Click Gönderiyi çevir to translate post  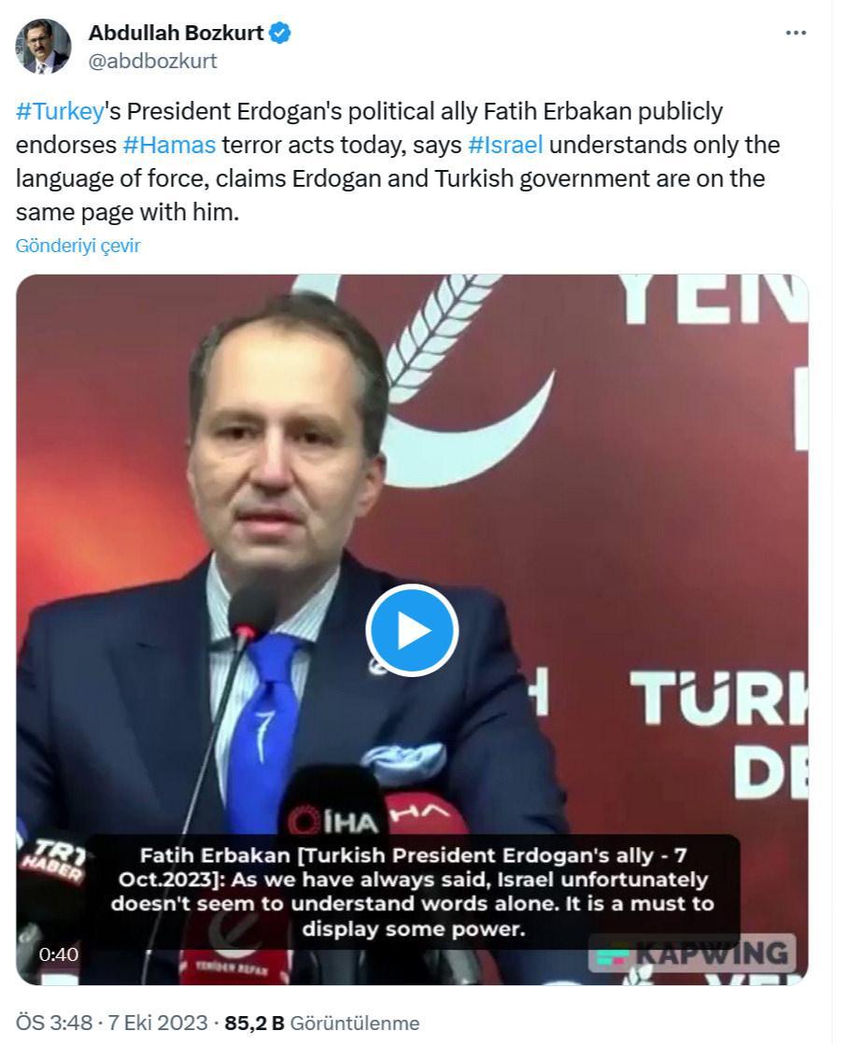(78, 246)
